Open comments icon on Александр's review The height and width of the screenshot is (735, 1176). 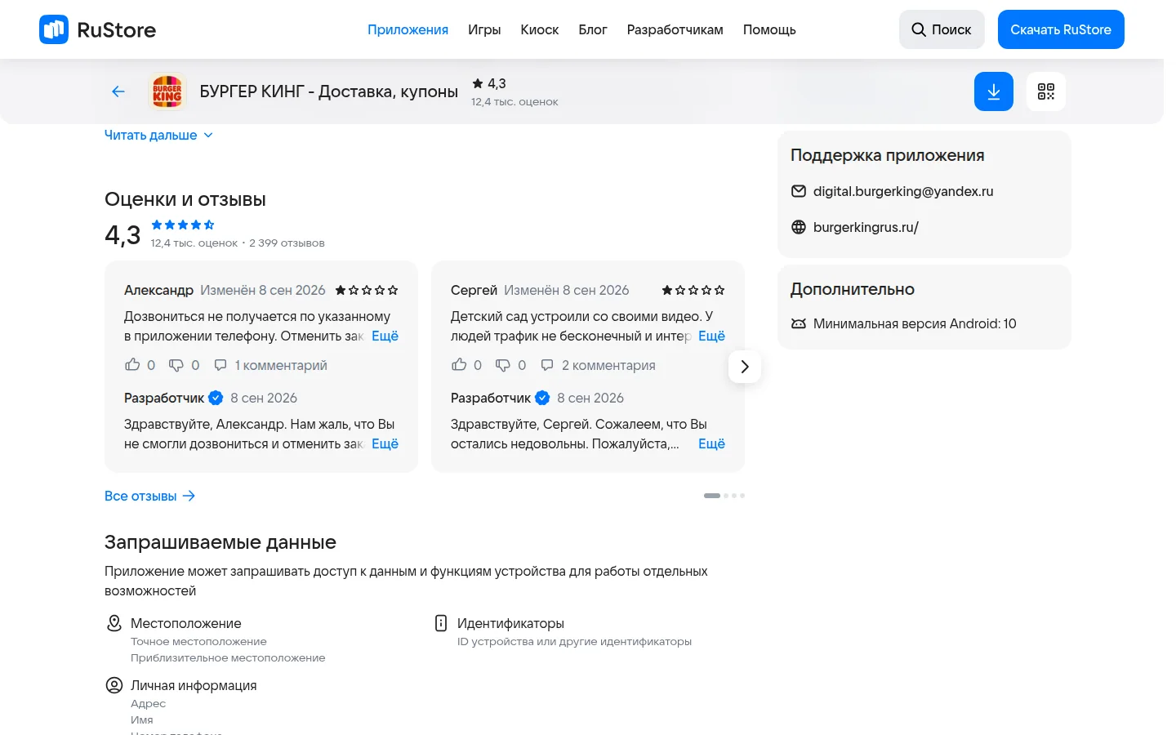(x=220, y=365)
